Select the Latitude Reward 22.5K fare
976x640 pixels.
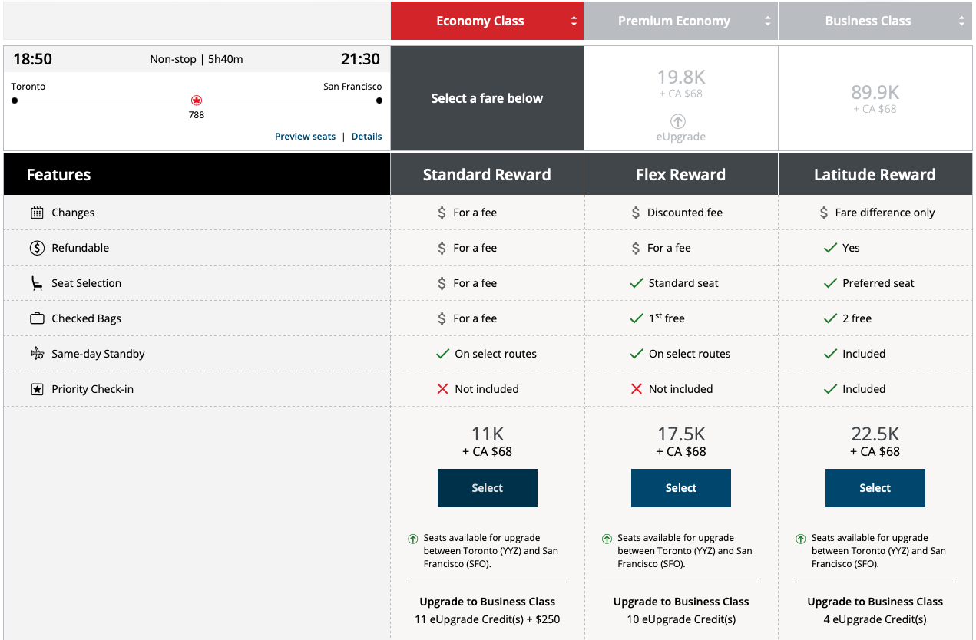(x=875, y=488)
